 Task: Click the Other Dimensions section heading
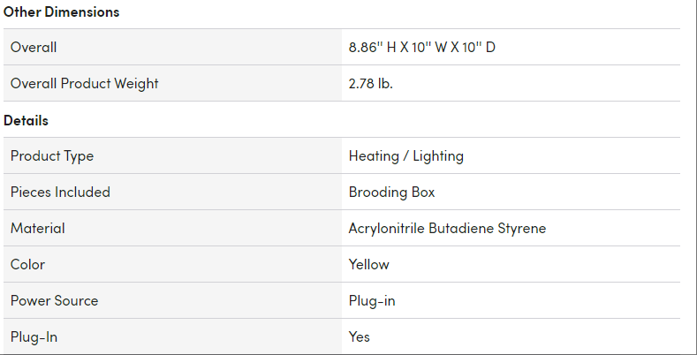(62, 12)
